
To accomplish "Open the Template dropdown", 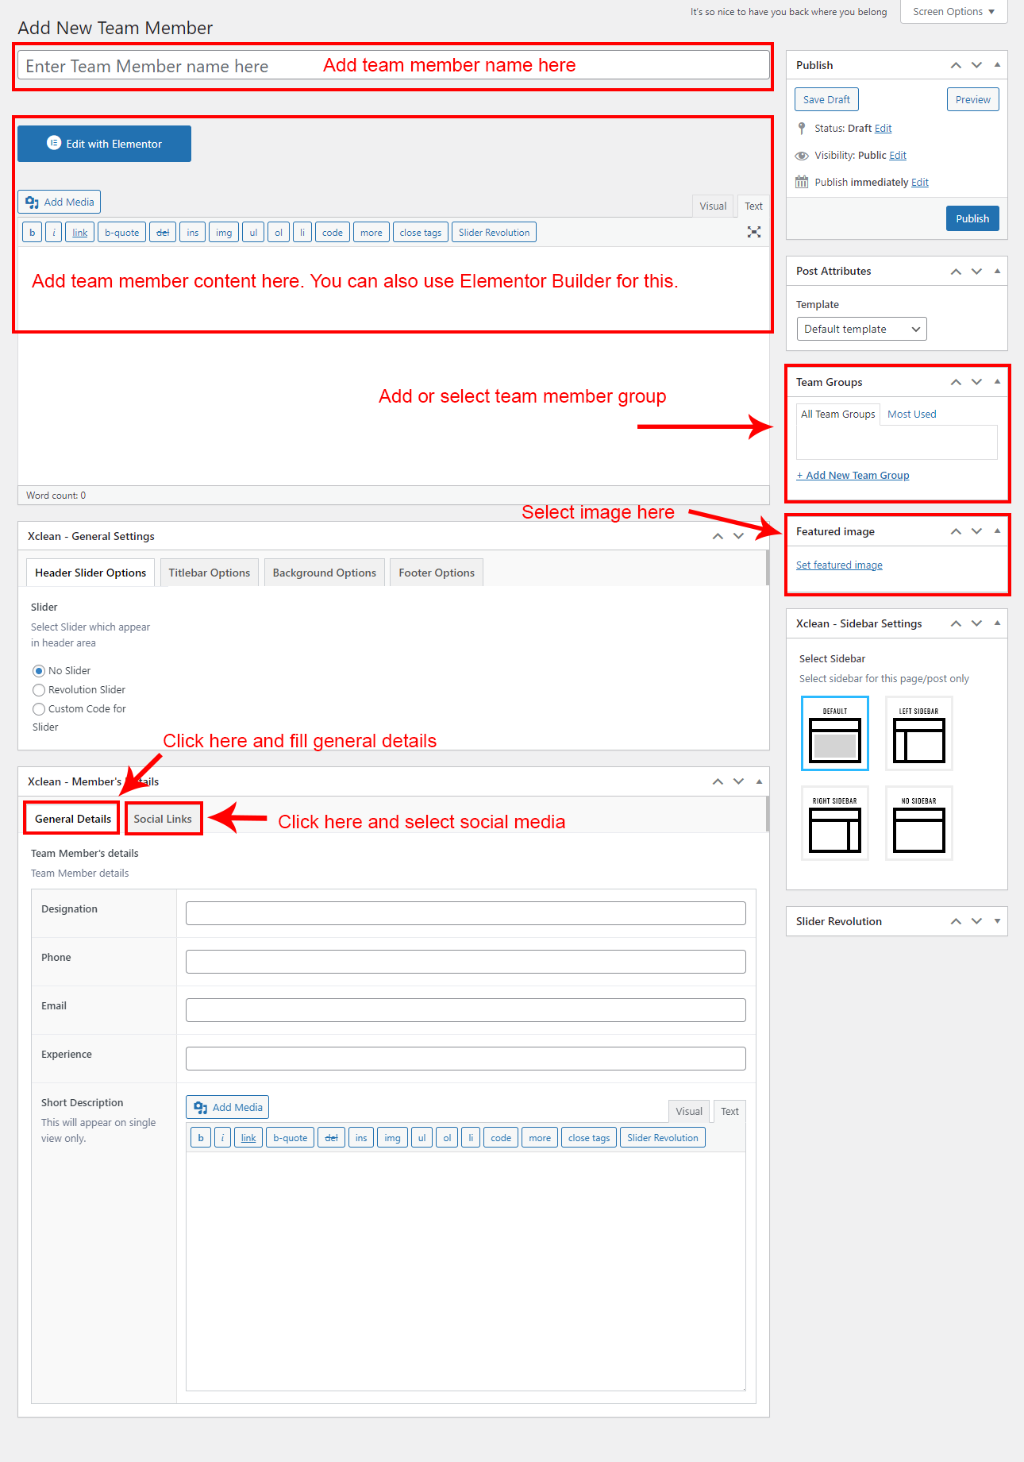I will pyautogui.click(x=861, y=329).
